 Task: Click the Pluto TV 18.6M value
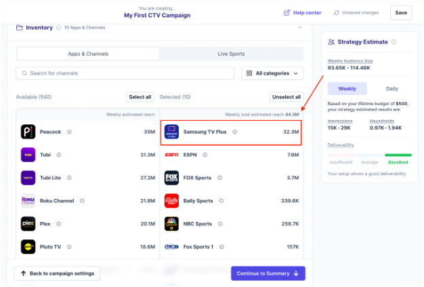point(148,247)
